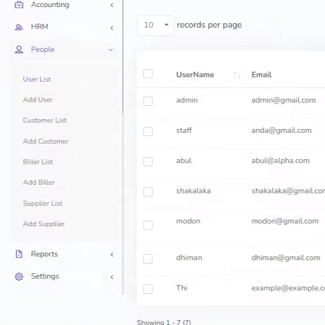Image resolution: width=325 pixels, height=325 pixels.
Task: Click the Add Biller link
Action: pyautogui.click(x=39, y=182)
